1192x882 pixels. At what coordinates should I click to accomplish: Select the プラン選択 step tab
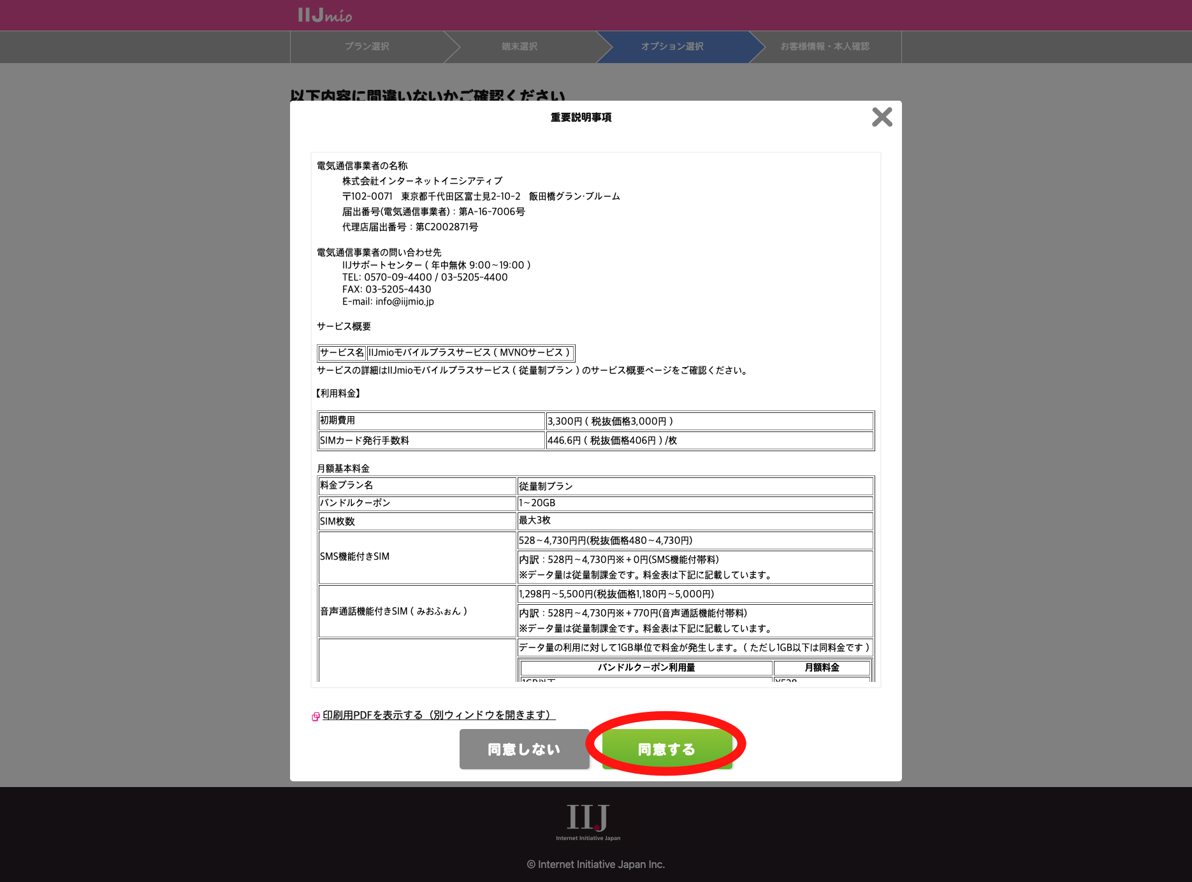coord(367,47)
